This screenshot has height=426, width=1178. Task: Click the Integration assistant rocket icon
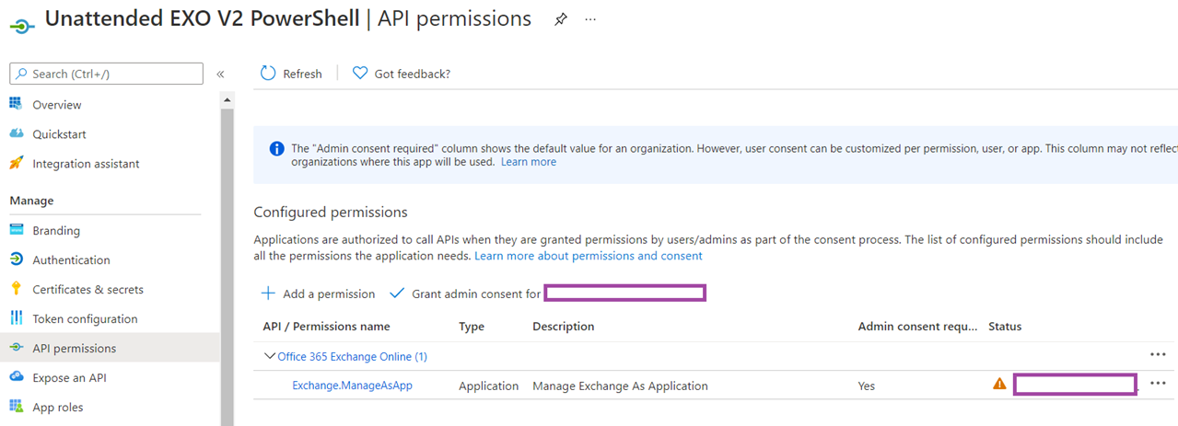[16, 163]
